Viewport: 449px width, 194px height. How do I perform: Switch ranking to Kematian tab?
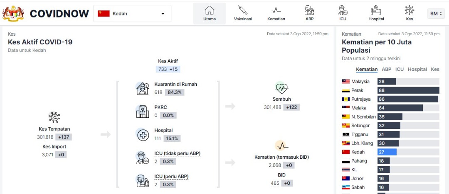pos(367,69)
